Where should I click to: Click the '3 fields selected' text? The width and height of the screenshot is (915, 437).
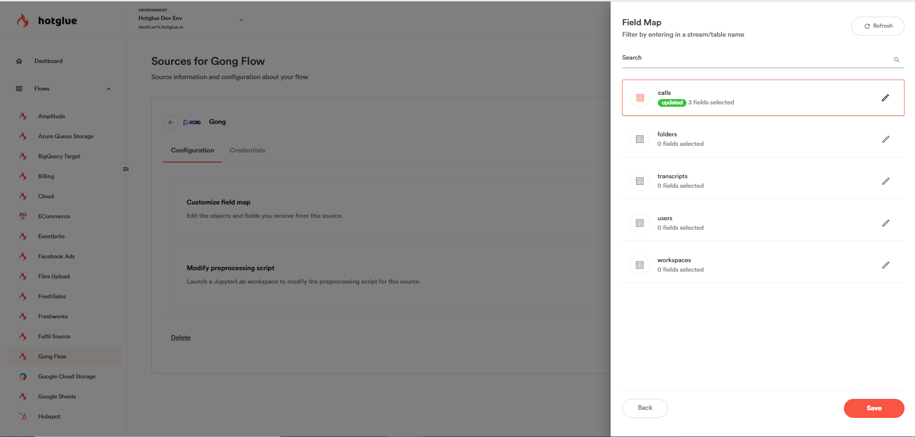click(711, 102)
